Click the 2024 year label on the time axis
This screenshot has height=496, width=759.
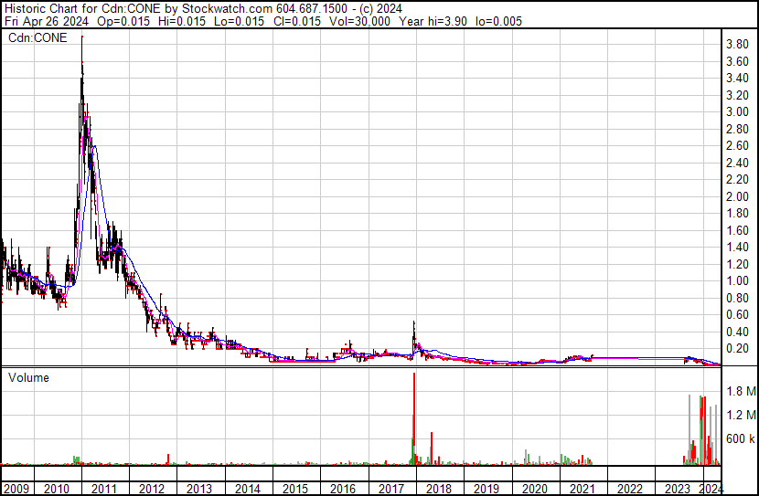[x=708, y=489]
